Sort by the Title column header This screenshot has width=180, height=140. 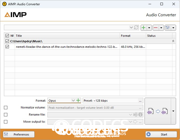tap(67, 36)
